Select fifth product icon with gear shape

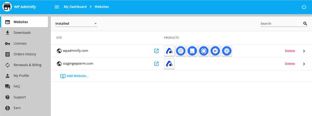point(215,51)
